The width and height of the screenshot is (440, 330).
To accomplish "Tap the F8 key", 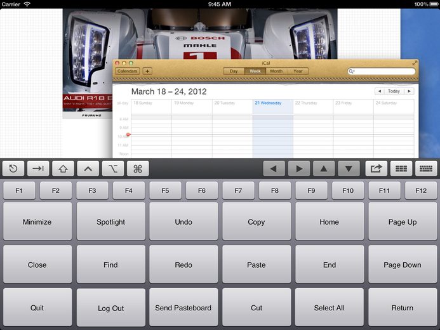I will pyautogui.click(x=275, y=190).
